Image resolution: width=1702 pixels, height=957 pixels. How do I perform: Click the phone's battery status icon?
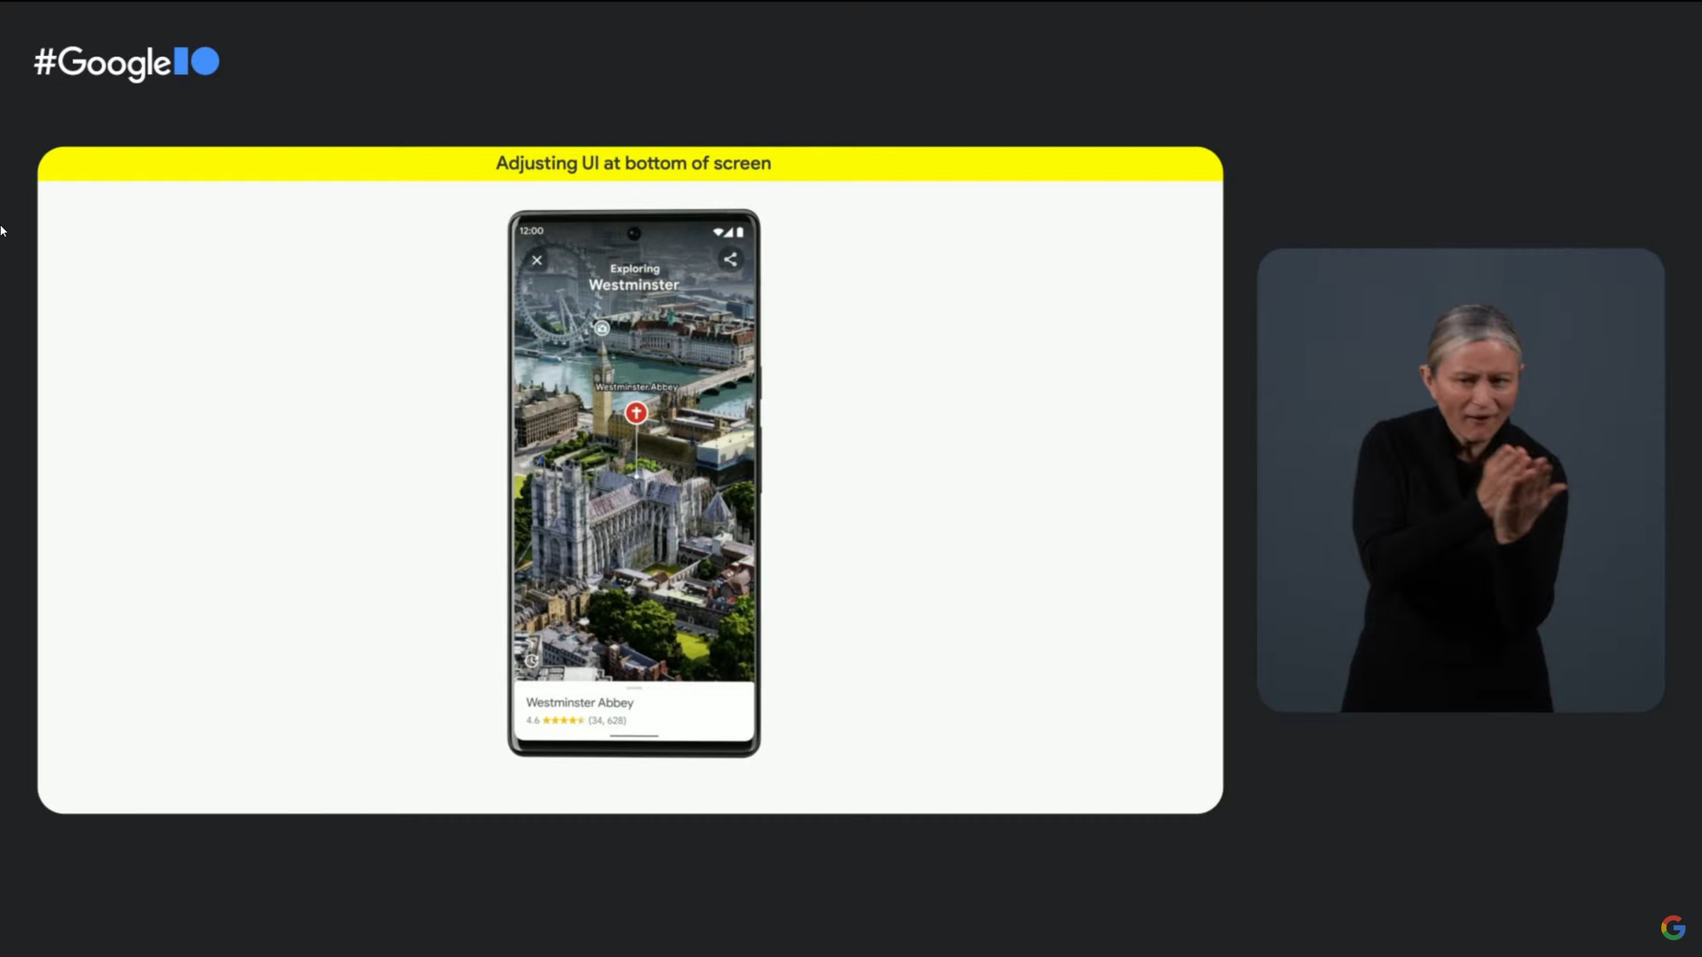[740, 232]
